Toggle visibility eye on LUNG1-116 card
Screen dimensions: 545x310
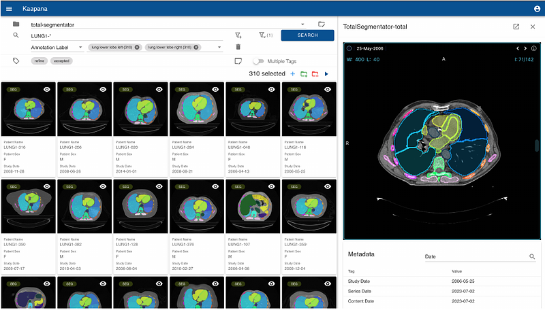pyautogui.click(x=328, y=90)
